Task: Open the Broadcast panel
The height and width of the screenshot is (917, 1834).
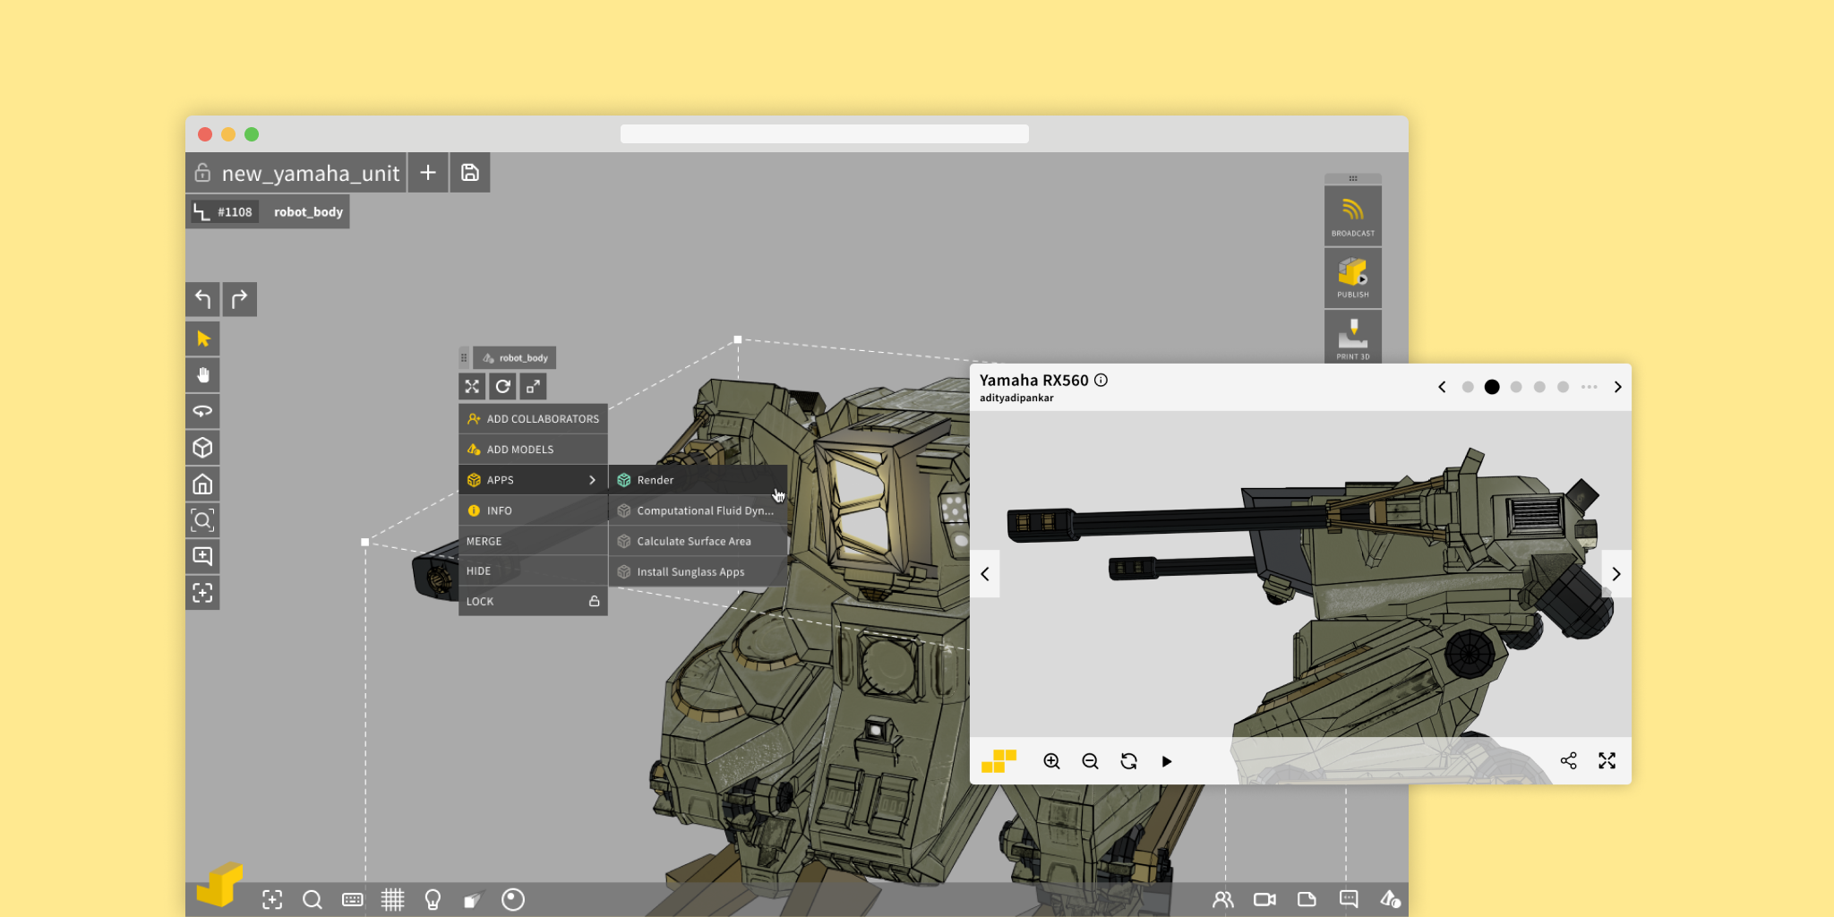Action: click(1352, 215)
